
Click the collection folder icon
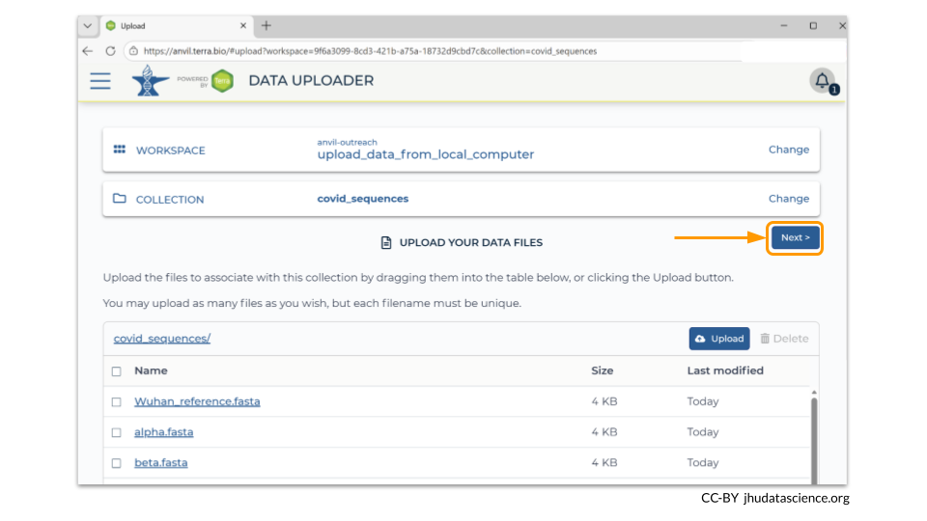[x=120, y=199]
